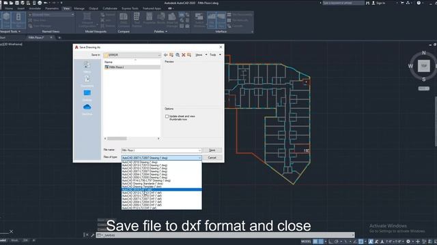The width and height of the screenshot is (437, 245).
Task: Open the File name history dropdown arrow
Action: [x=199, y=150]
